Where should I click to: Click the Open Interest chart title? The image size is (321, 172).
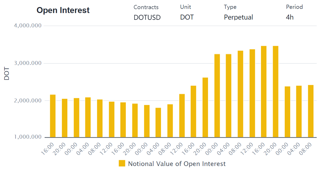(x=63, y=10)
